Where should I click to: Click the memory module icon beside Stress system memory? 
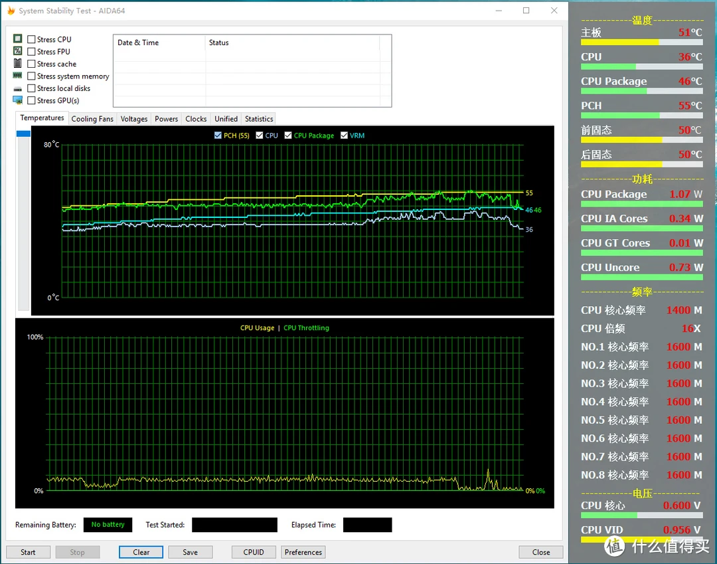(17, 76)
